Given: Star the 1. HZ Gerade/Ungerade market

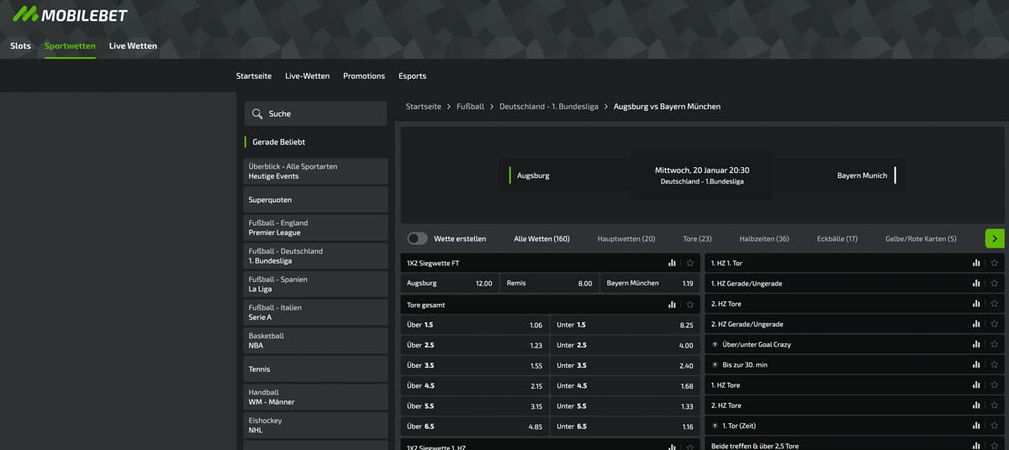Looking at the screenshot, I should 994,284.
